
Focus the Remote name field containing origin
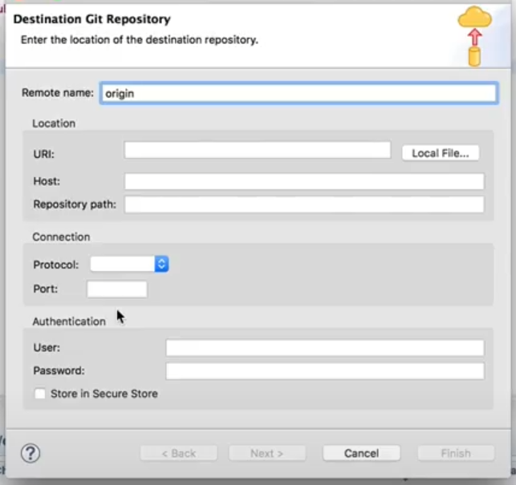point(299,93)
